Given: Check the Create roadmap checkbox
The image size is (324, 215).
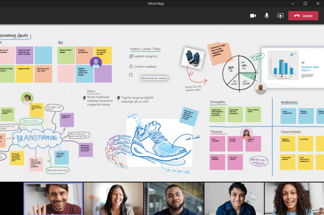Looking at the screenshot, I should click(x=131, y=66).
